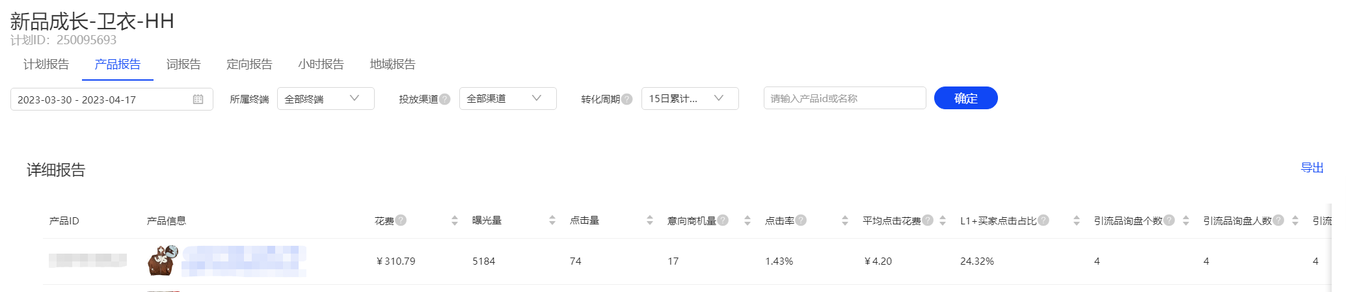Open the 所属终端 dropdown
The image size is (1346, 292).
325,99
